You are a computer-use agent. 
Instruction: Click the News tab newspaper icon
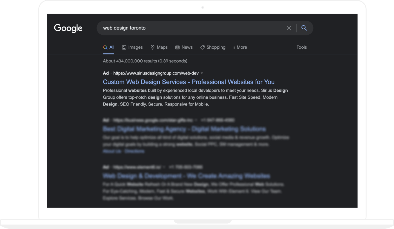coord(177,48)
